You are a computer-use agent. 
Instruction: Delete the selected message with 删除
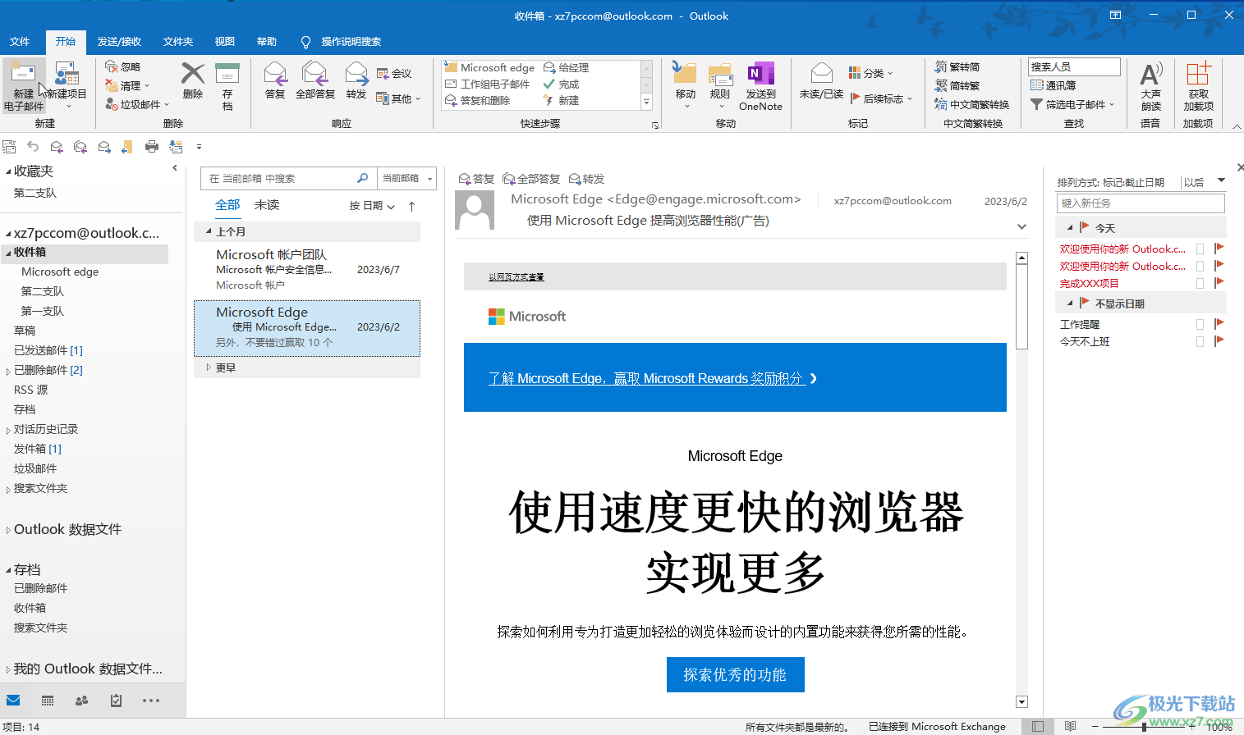(x=193, y=81)
